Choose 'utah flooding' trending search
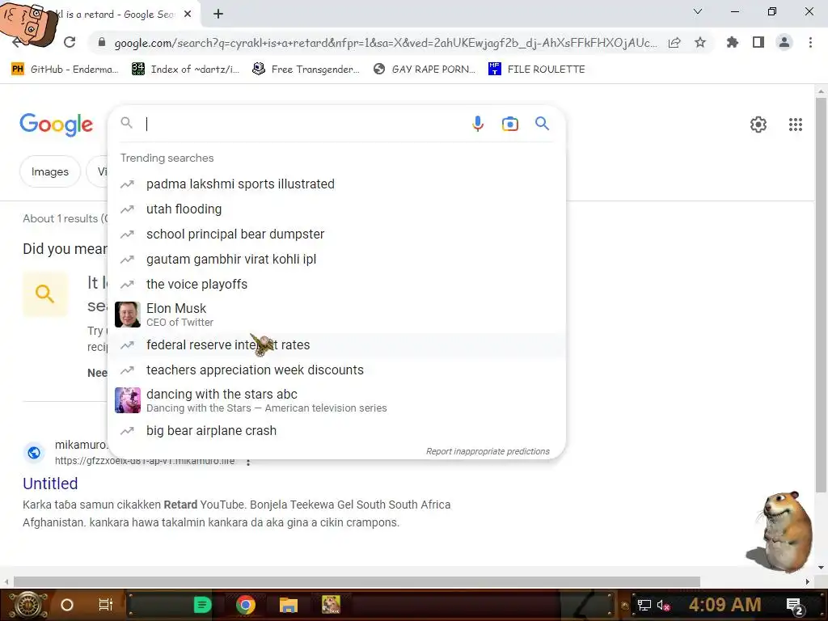This screenshot has width=828, height=621. [x=336, y=209]
